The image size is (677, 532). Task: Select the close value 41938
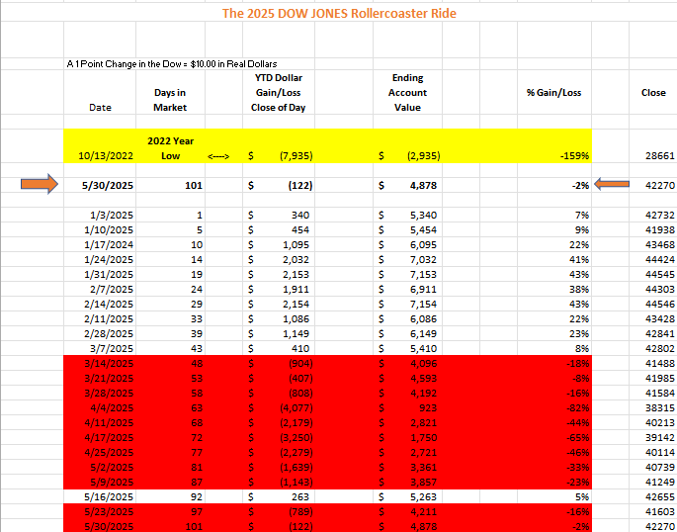660,230
